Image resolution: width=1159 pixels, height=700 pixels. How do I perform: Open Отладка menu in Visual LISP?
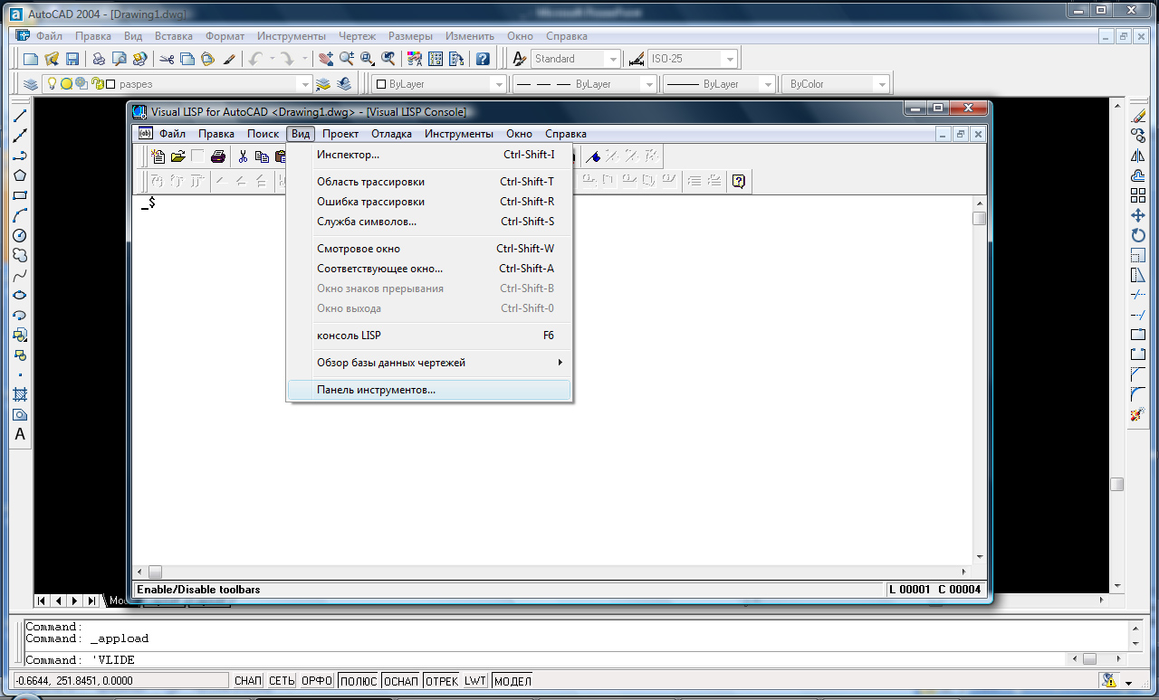point(391,134)
